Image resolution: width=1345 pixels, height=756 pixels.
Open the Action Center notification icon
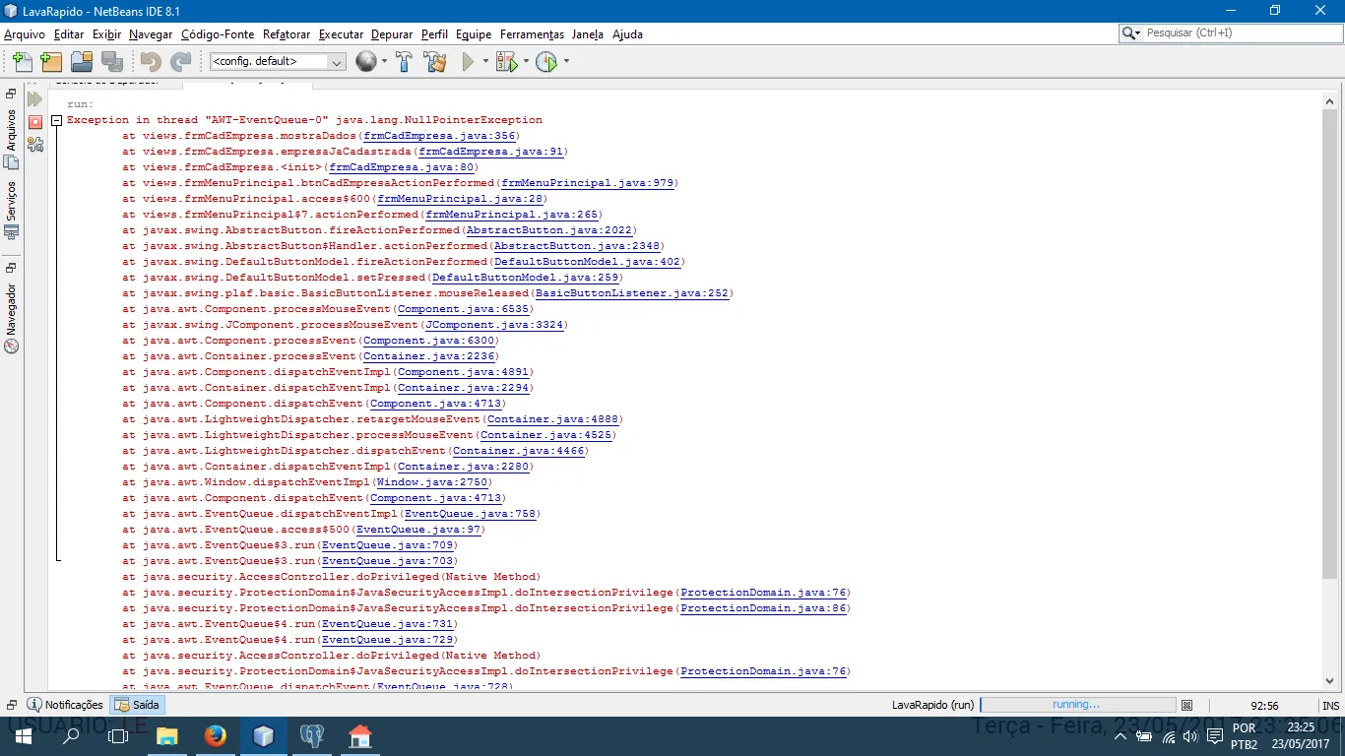[1214, 736]
